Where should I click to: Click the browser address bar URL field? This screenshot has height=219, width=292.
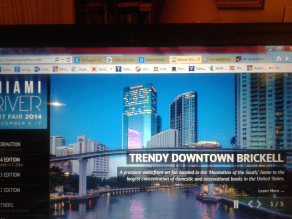25,60
